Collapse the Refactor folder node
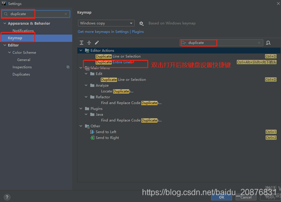 click(x=86, y=97)
